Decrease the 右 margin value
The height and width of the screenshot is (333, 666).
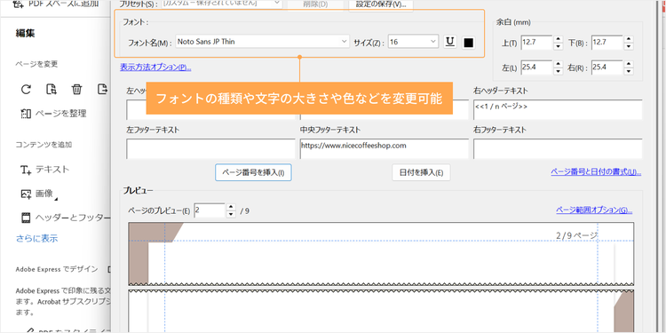[629, 71]
